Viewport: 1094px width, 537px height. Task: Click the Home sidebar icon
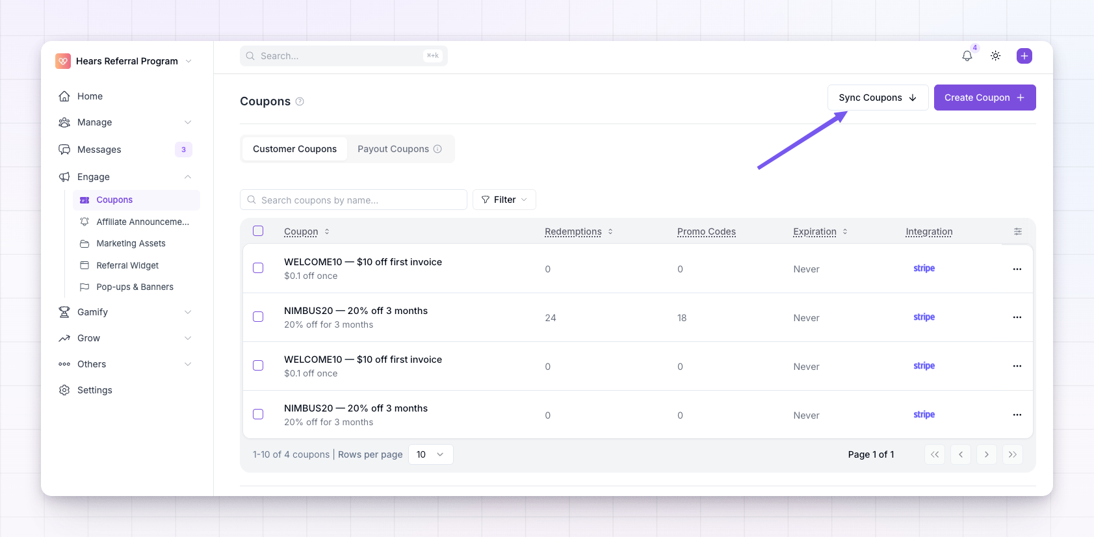coord(64,96)
